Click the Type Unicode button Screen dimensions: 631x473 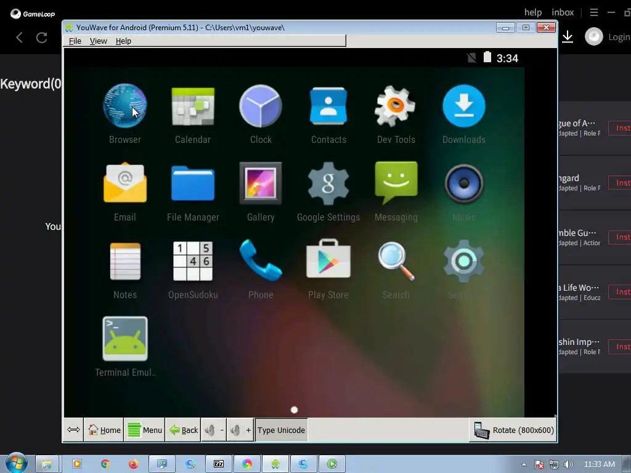281,430
